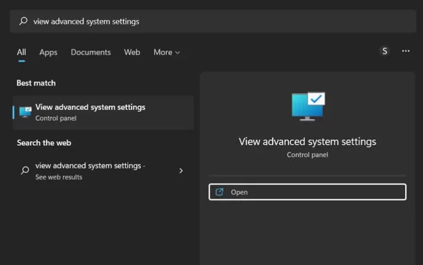Screen dimensions: 423x265
Task: Click the small monitor icon in Best match
Action: point(25,112)
